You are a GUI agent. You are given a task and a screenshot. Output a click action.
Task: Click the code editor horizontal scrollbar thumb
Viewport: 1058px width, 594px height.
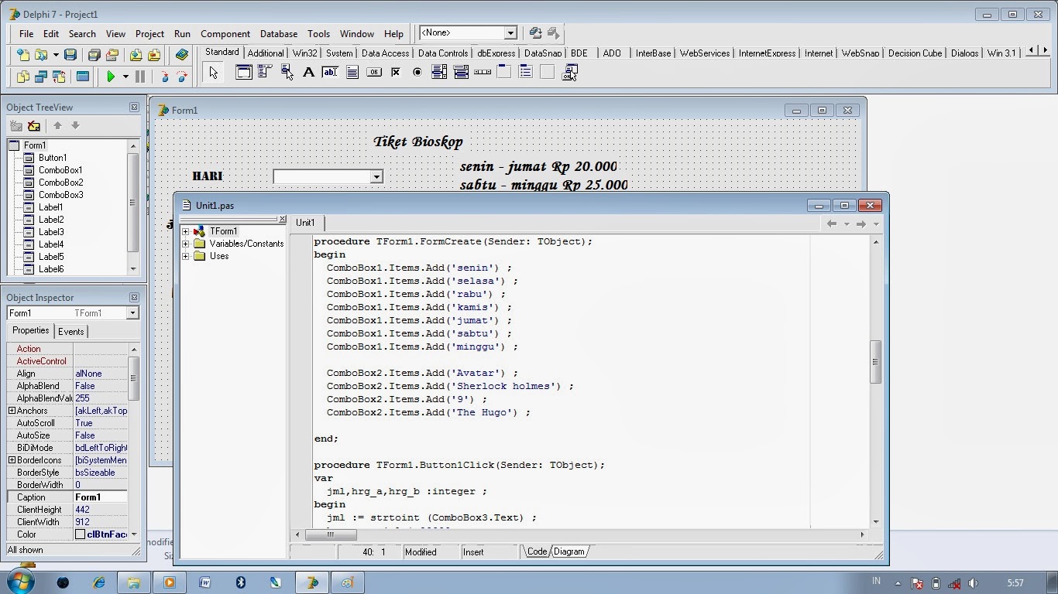tap(331, 534)
